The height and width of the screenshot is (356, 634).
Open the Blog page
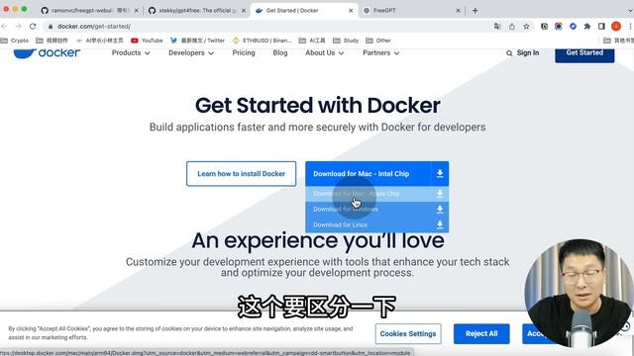279,52
